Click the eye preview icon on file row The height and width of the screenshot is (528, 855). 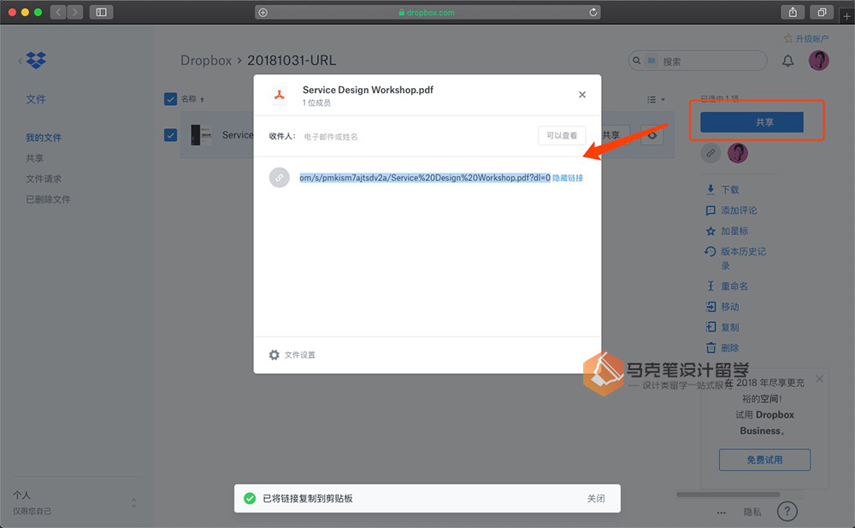[x=652, y=135]
